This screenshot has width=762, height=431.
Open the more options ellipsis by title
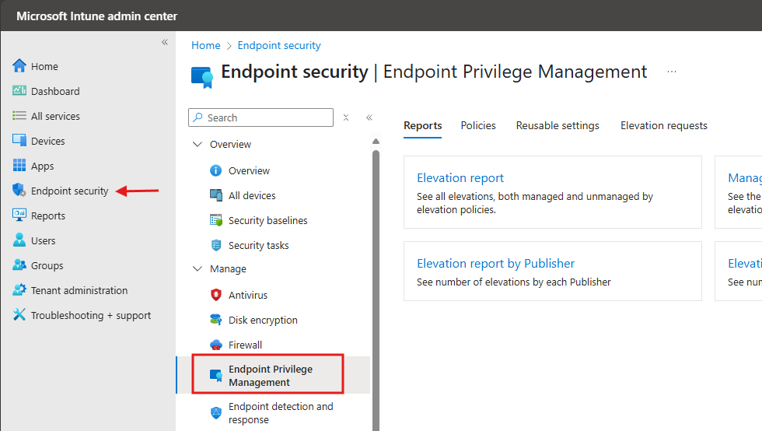tap(672, 72)
